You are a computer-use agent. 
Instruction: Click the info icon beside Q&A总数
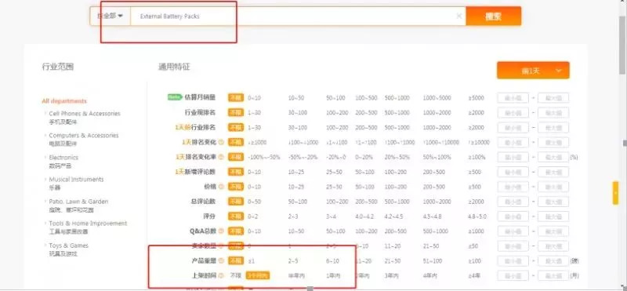[x=221, y=231]
